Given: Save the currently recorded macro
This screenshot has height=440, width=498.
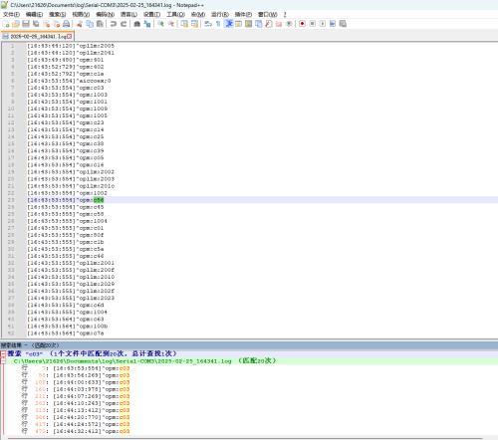Looking at the screenshot, I should click(343, 24).
